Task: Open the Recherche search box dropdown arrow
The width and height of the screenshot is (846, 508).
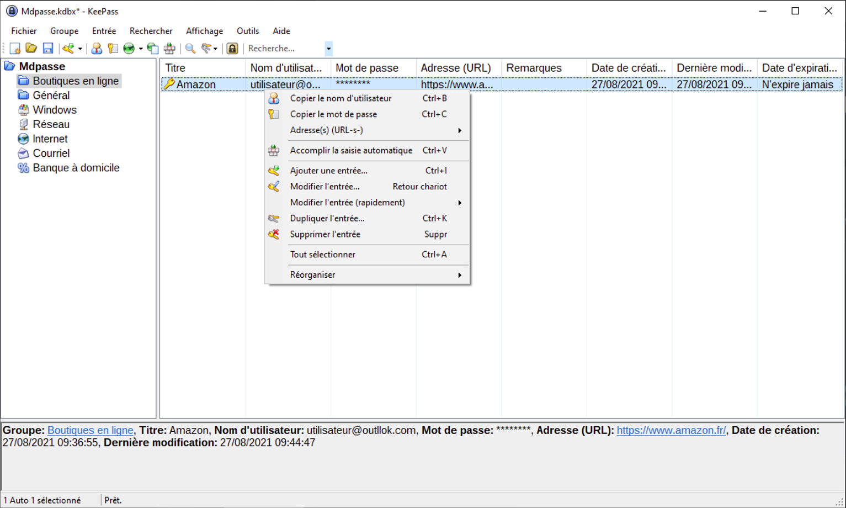Action: tap(328, 49)
